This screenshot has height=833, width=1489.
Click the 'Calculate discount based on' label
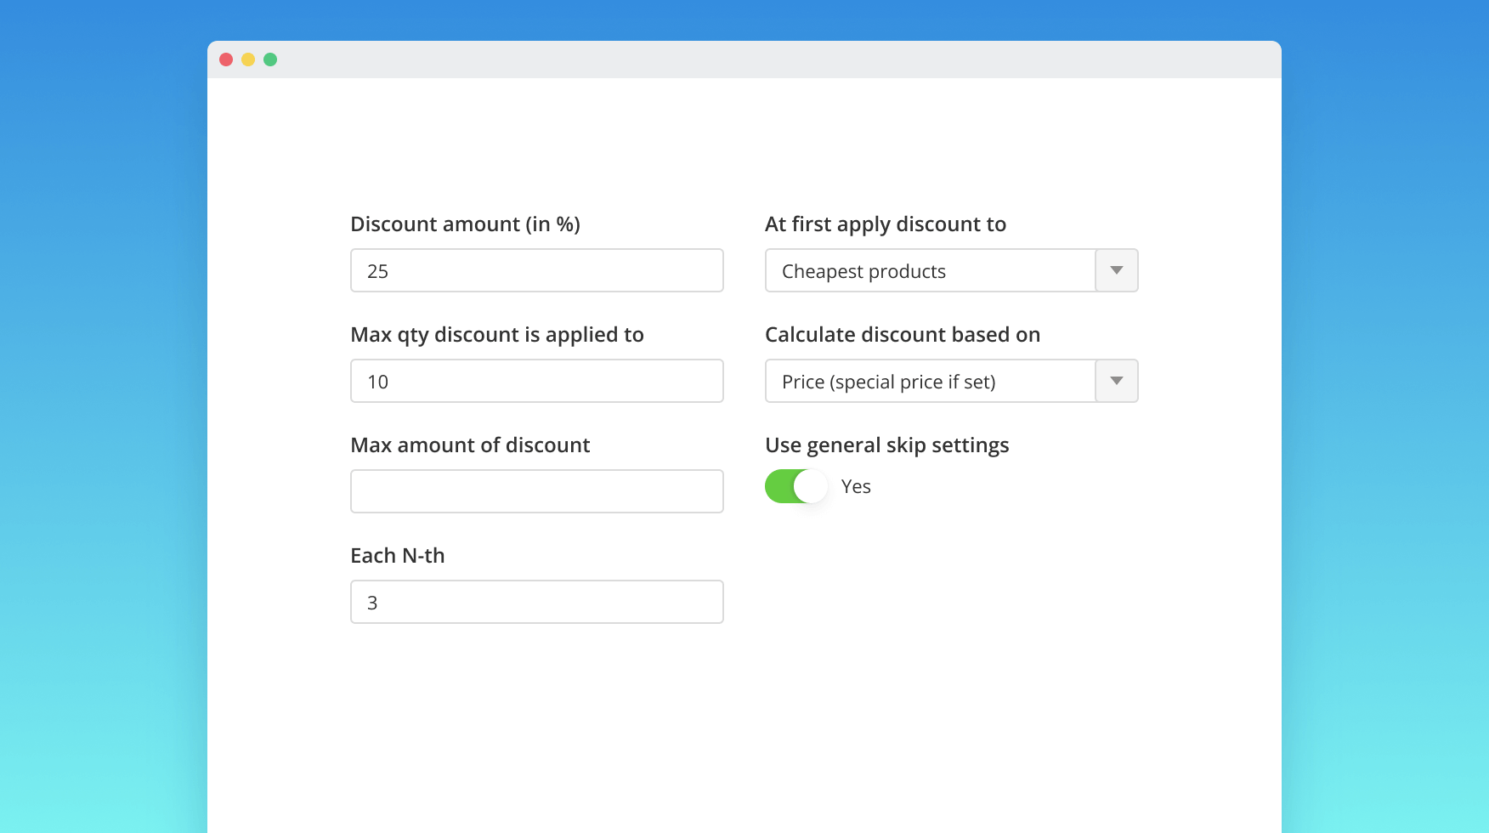click(x=902, y=335)
